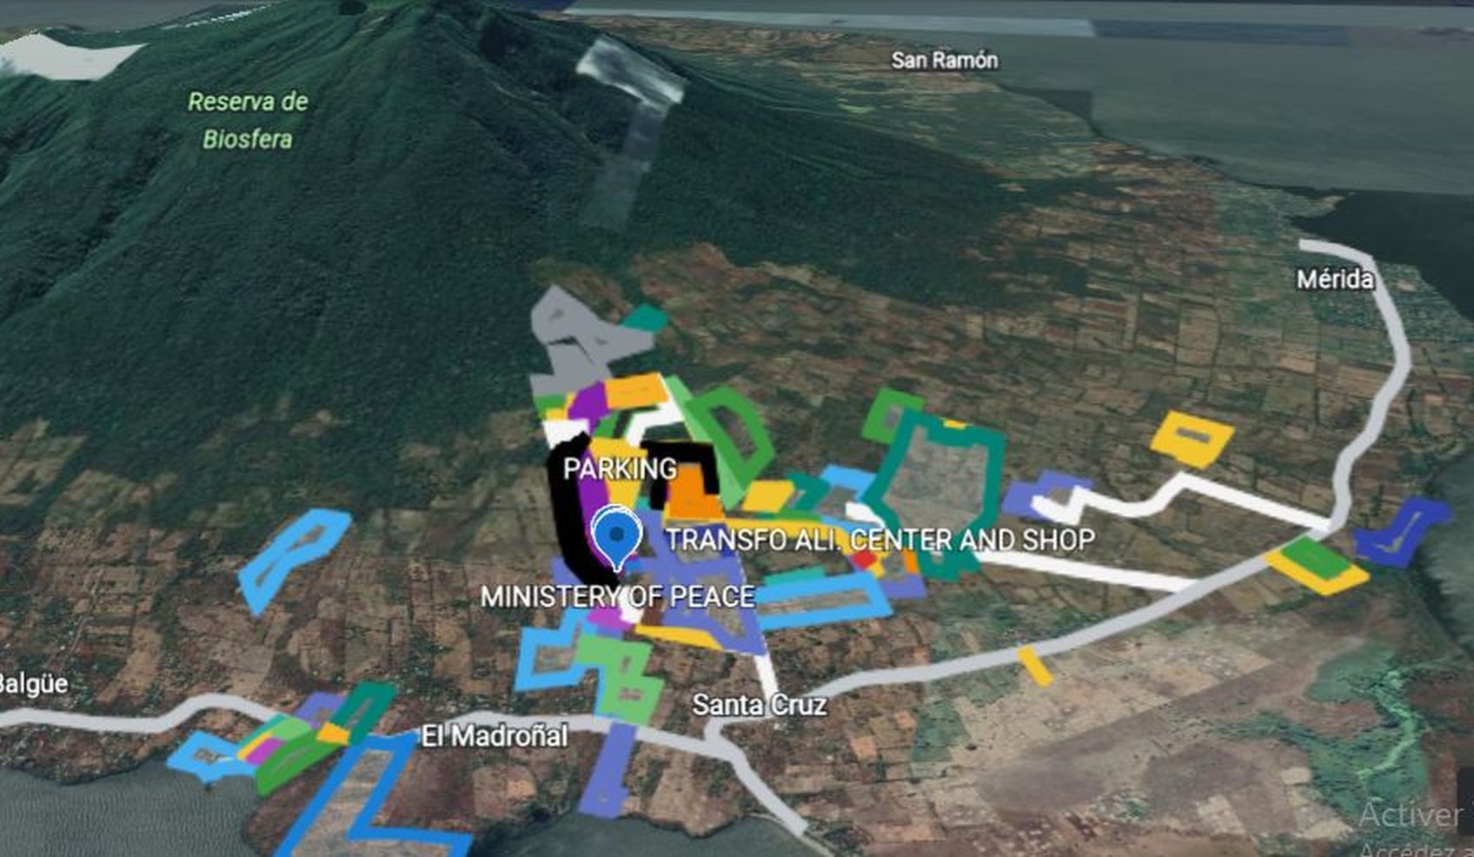This screenshot has height=857, width=1474.
Task: Click the blue location pin marker
Action: coord(616,535)
